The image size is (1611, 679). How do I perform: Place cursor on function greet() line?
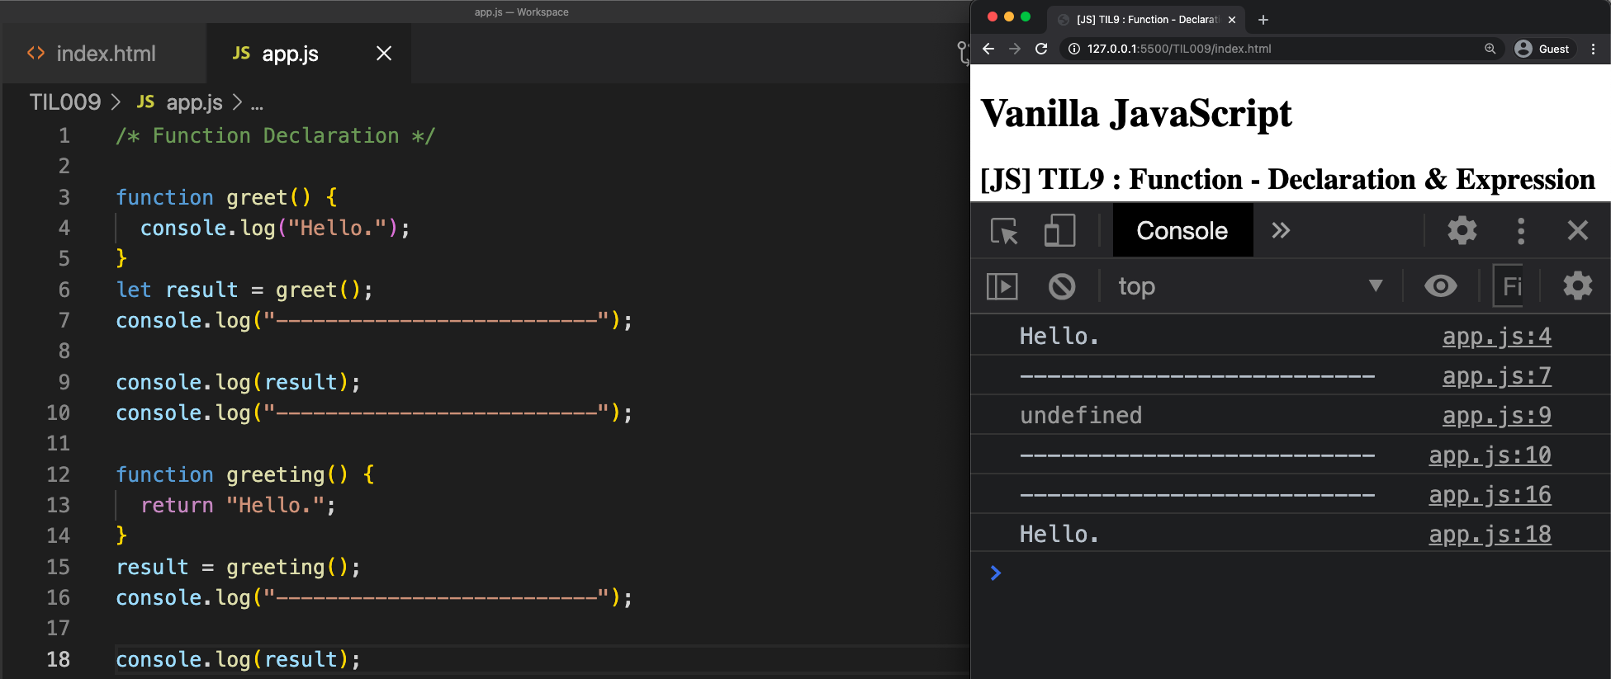click(227, 197)
